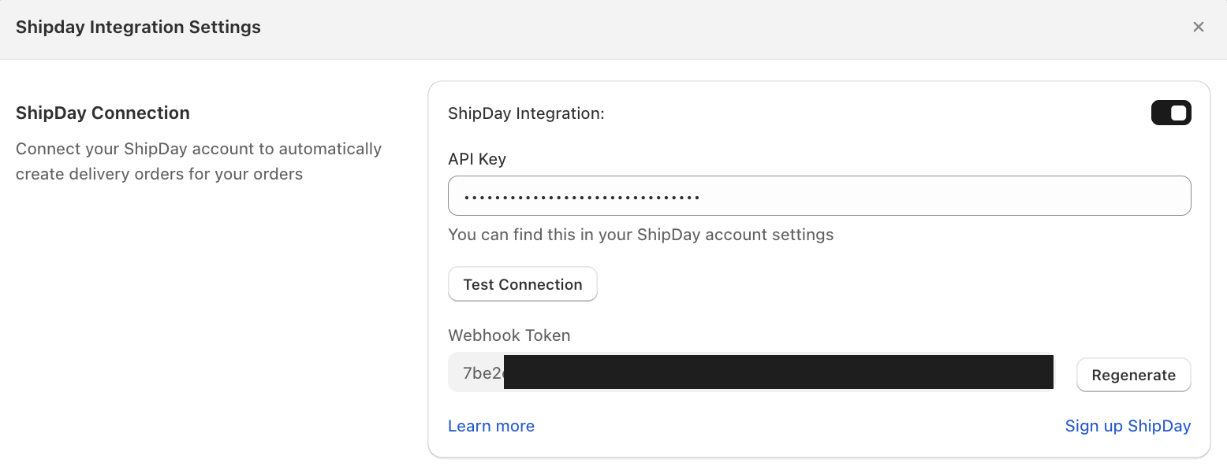1227x474 pixels.
Task: Open the Sign up ShipDay link
Action: coord(1128,426)
